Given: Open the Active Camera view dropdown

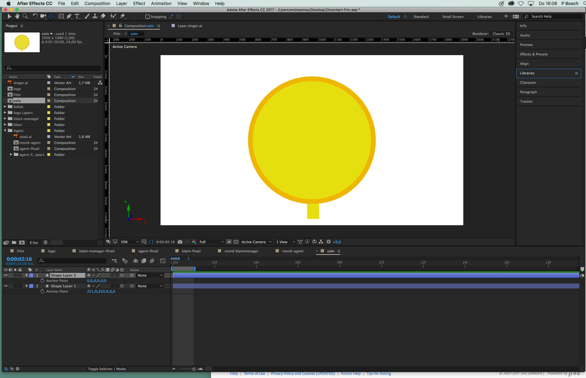Looking at the screenshot, I should 256,242.
